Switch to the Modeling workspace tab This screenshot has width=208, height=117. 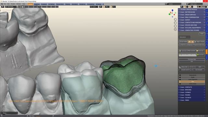tap(37, 4)
